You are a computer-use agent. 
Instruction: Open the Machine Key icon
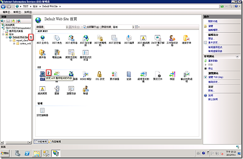pyautogui.click(x=57, y=53)
